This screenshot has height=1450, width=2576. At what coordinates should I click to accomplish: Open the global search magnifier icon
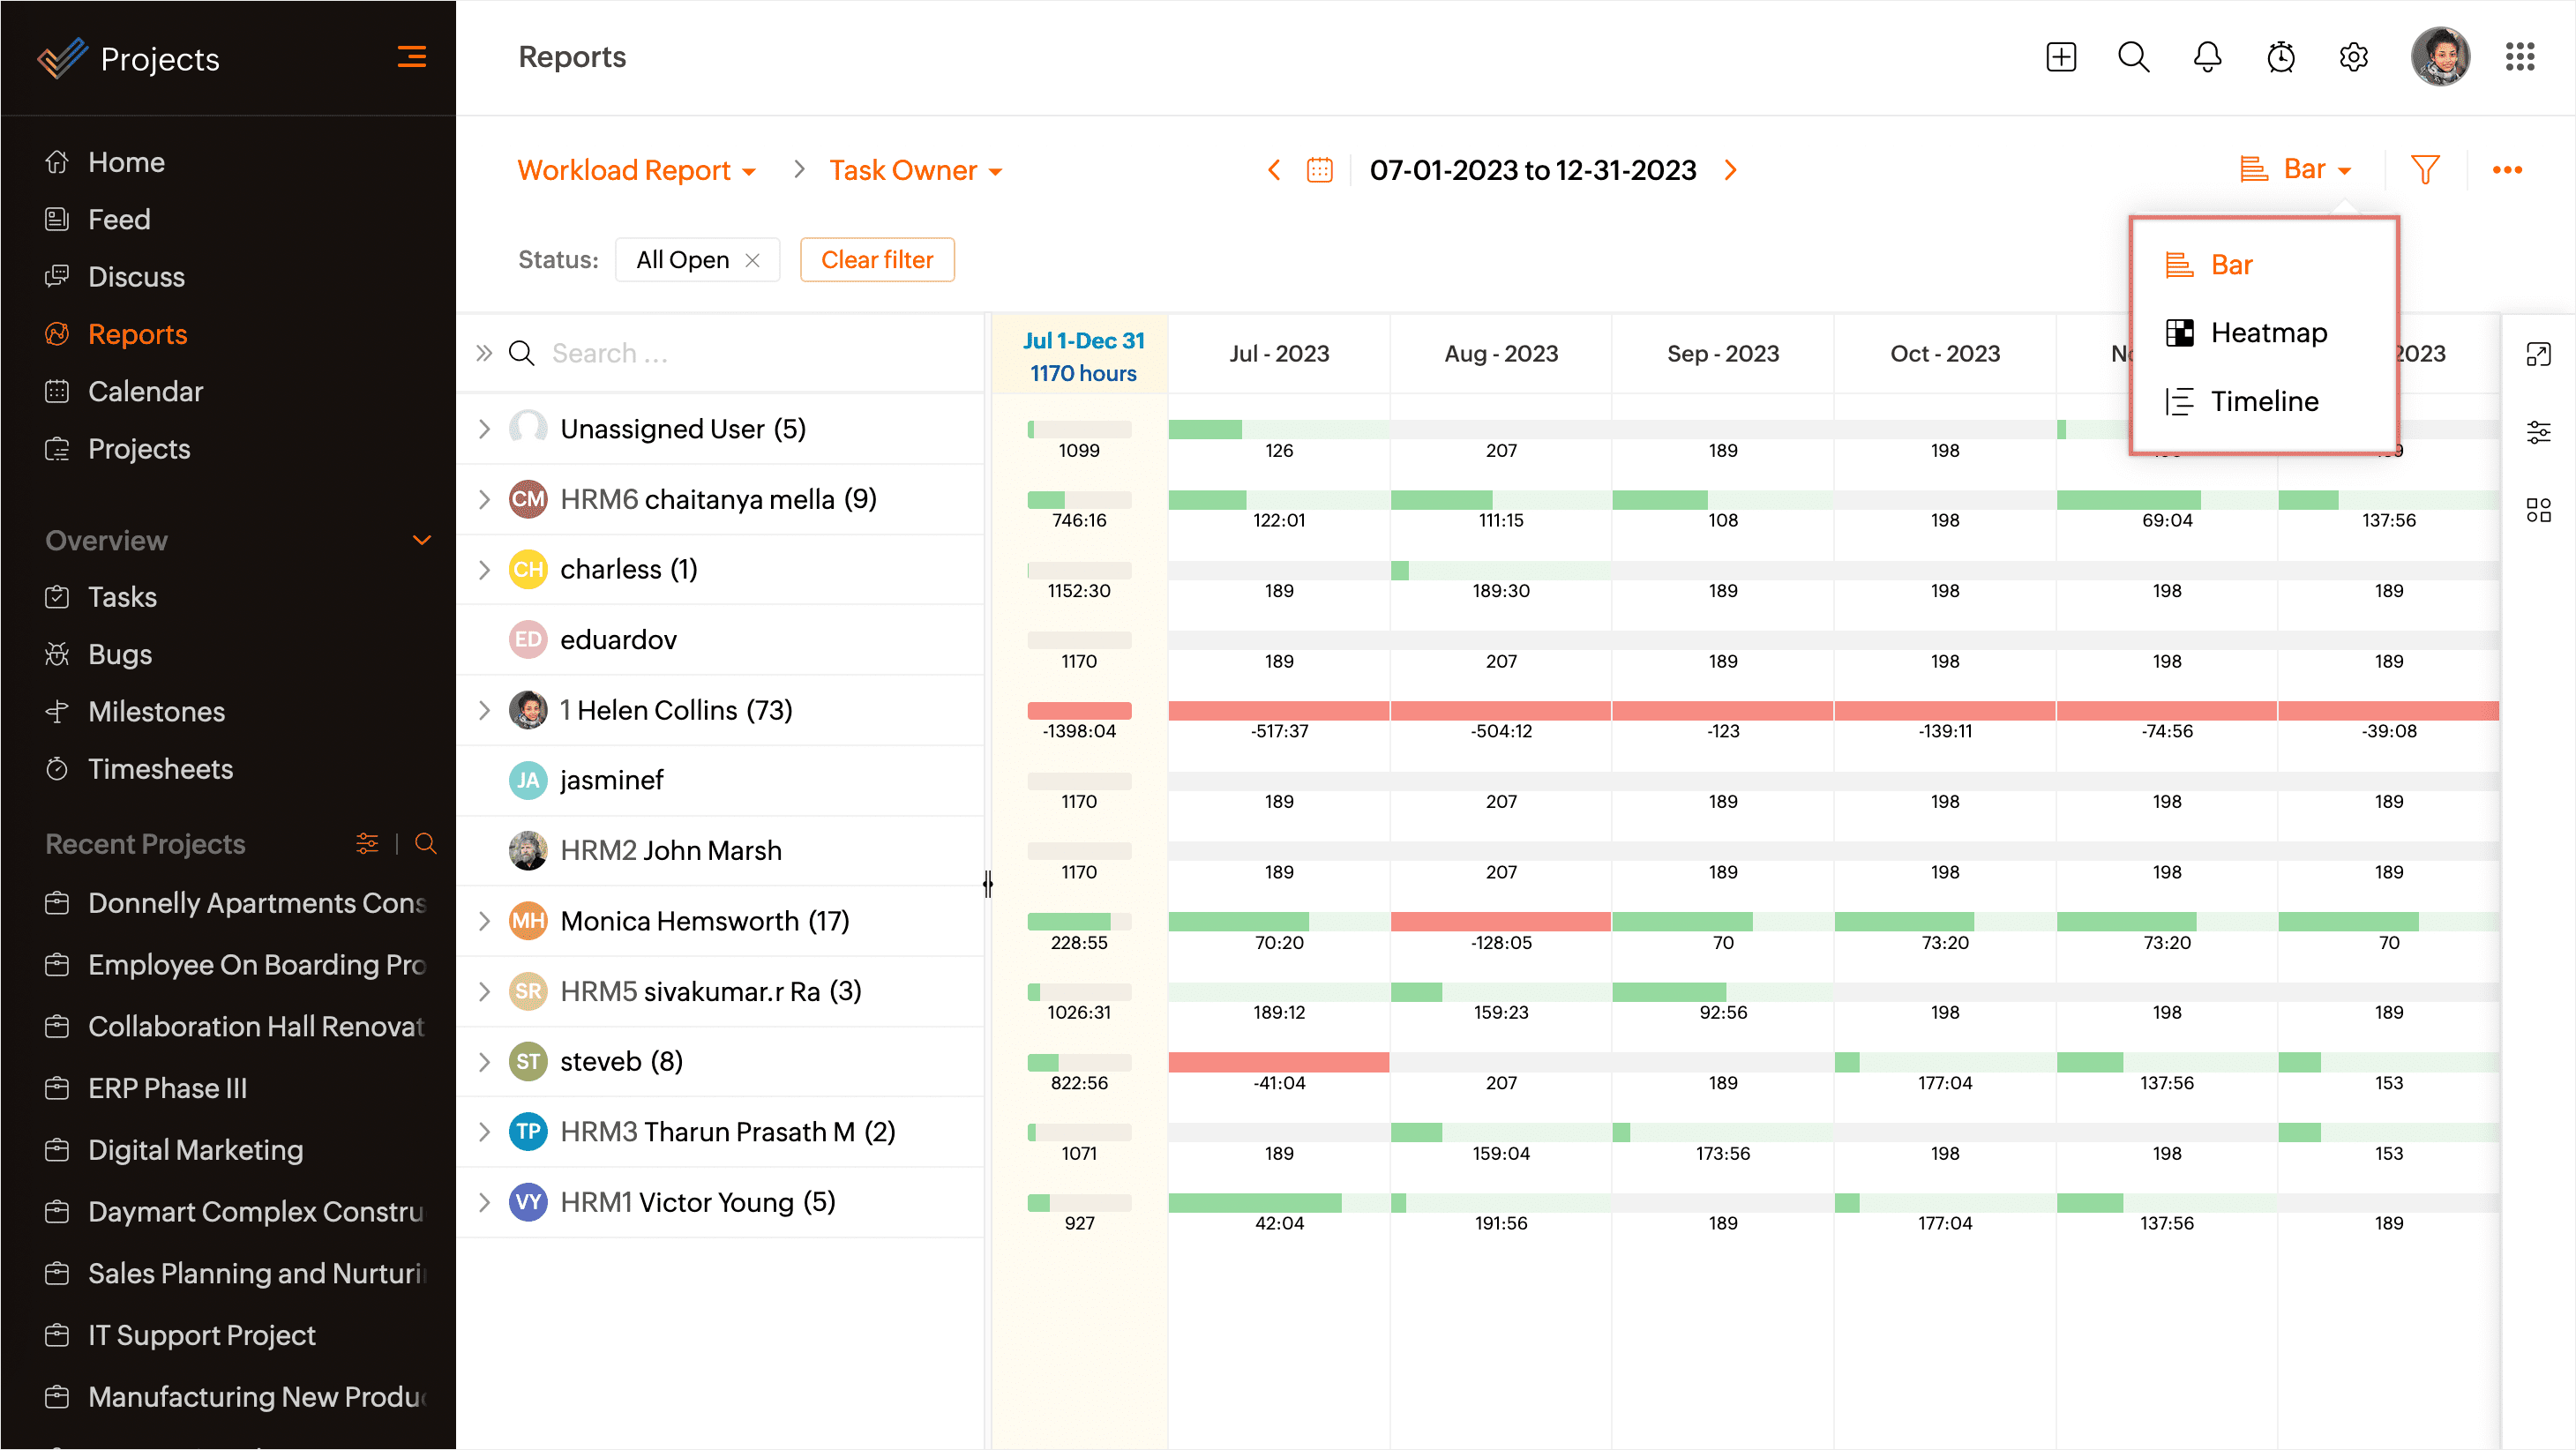click(2133, 57)
